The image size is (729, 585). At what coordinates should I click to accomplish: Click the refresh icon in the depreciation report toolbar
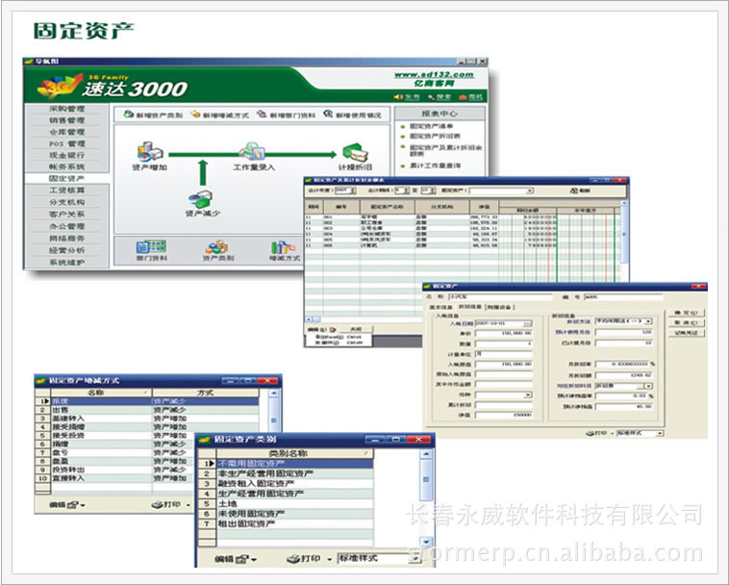tap(573, 191)
